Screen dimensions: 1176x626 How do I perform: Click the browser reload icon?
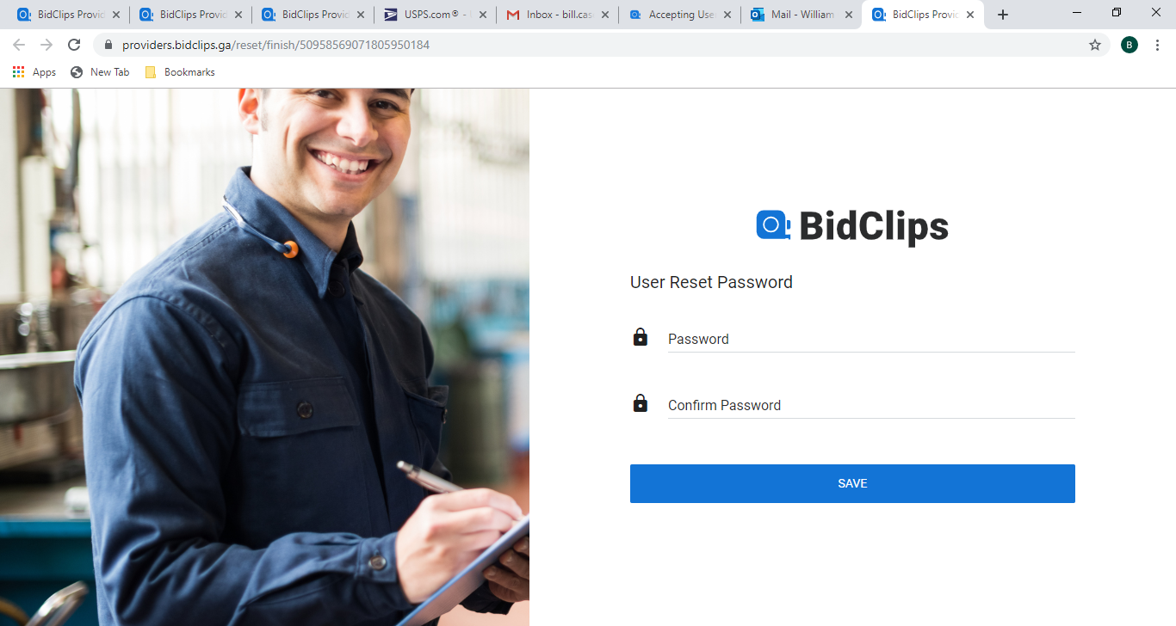tap(74, 45)
